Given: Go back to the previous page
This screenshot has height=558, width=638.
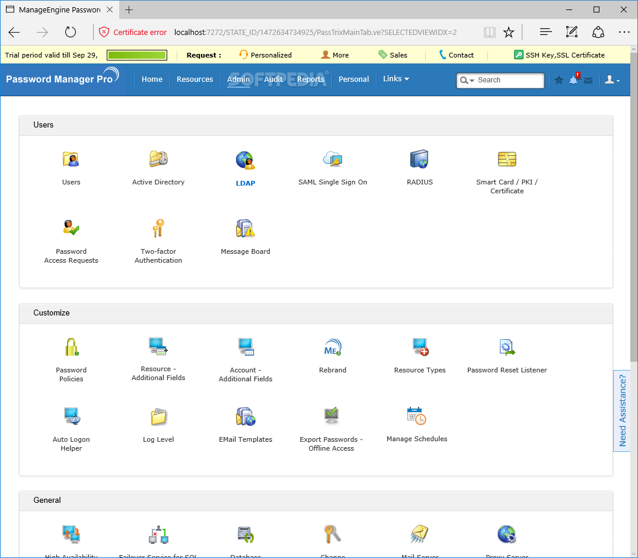Looking at the screenshot, I should (x=14, y=32).
